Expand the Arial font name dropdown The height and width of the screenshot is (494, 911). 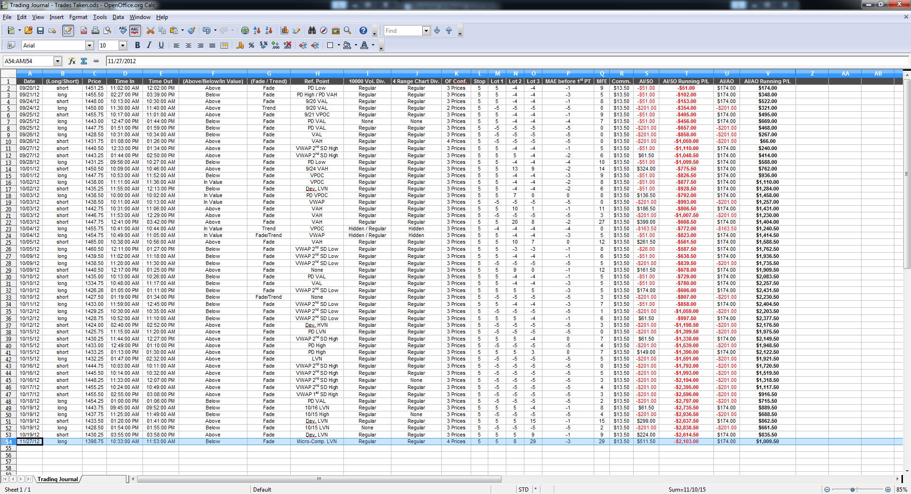tap(89, 45)
